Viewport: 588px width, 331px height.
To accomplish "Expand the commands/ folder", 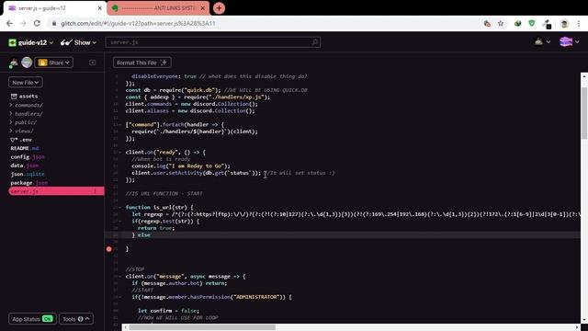I will (x=27, y=105).
